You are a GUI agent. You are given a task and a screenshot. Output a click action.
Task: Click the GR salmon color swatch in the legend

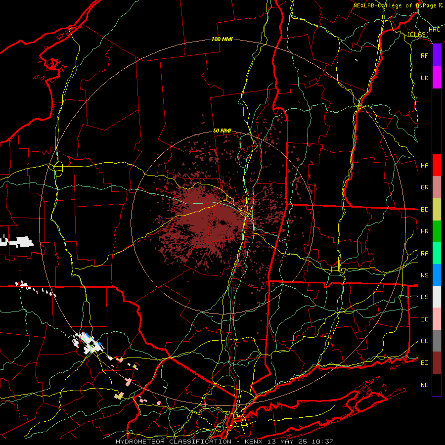click(x=437, y=187)
